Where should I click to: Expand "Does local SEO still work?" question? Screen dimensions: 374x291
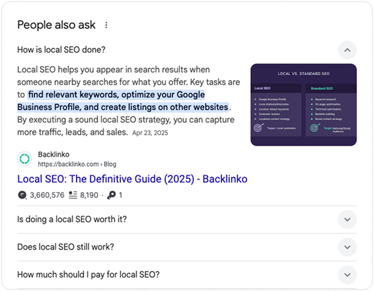tap(347, 247)
